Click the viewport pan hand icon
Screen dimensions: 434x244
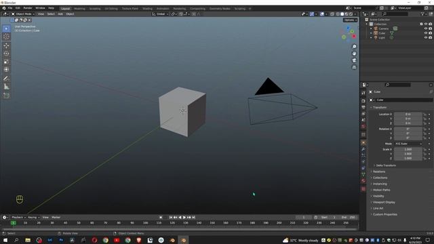(x=354, y=54)
